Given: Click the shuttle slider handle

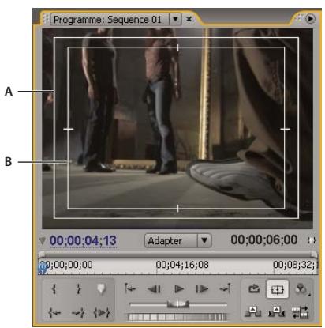Looking at the screenshot, I should 178,304.
